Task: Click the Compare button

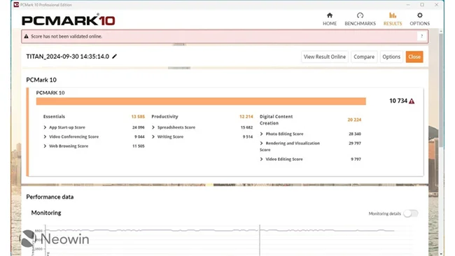Action: pyautogui.click(x=364, y=57)
